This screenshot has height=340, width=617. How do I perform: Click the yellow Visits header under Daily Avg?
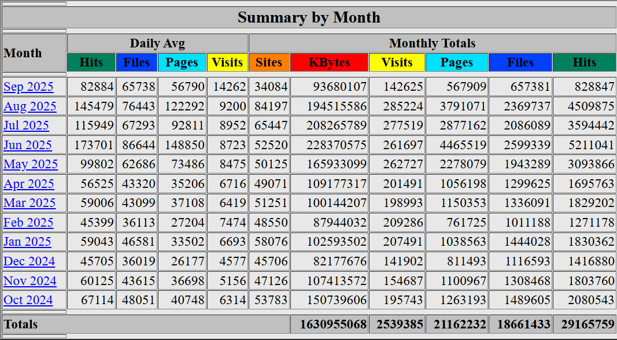coord(227,62)
